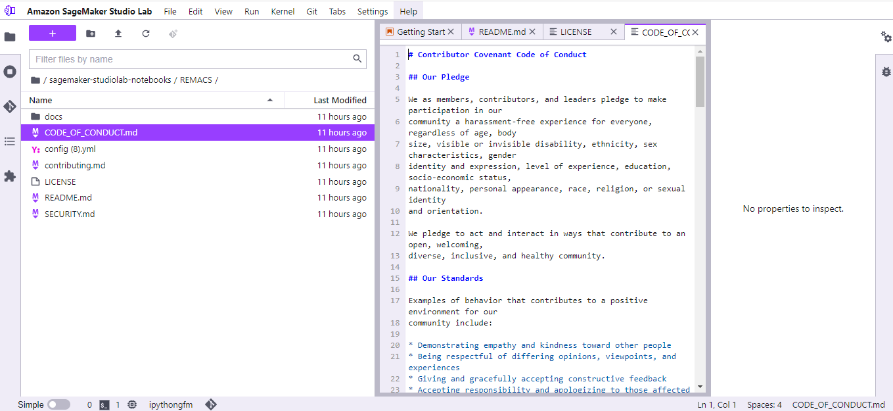Close the CODE_OF_CONDUCT tab
The width and height of the screenshot is (893, 411).
[695, 32]
